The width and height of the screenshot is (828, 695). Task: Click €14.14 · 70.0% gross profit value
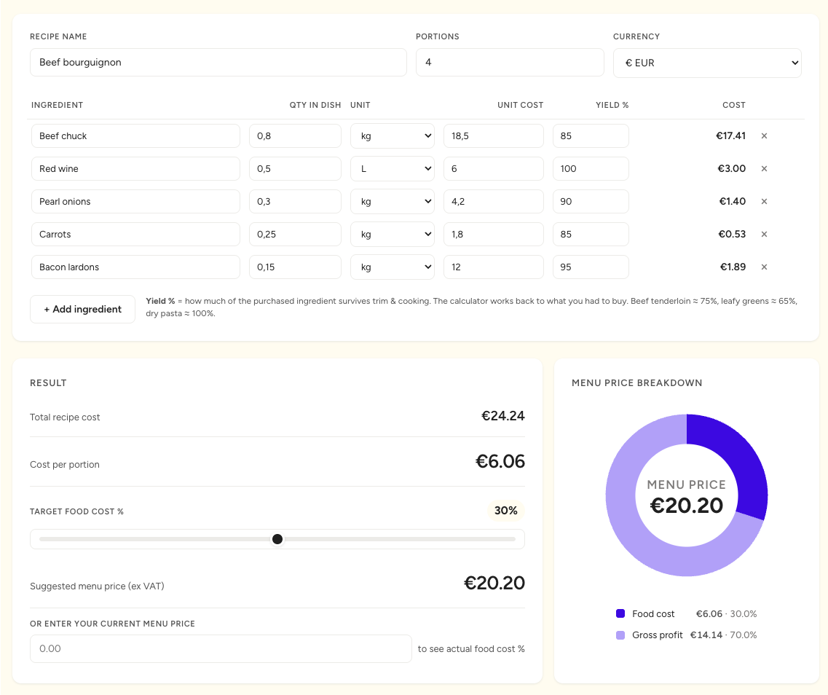click(x=723, y=635)
